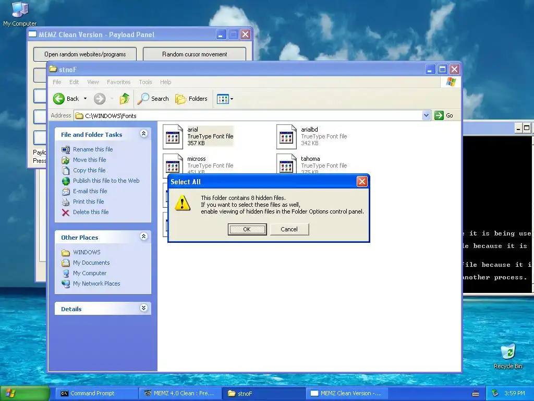Image resolution: width=534 pixels, height=401 pixels.
Task: Click Move this file link
Action: point(89,160)
